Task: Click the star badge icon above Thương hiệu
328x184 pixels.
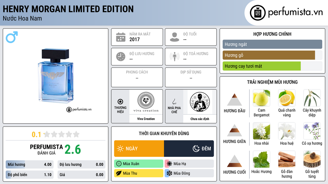Action: (120, 102)
